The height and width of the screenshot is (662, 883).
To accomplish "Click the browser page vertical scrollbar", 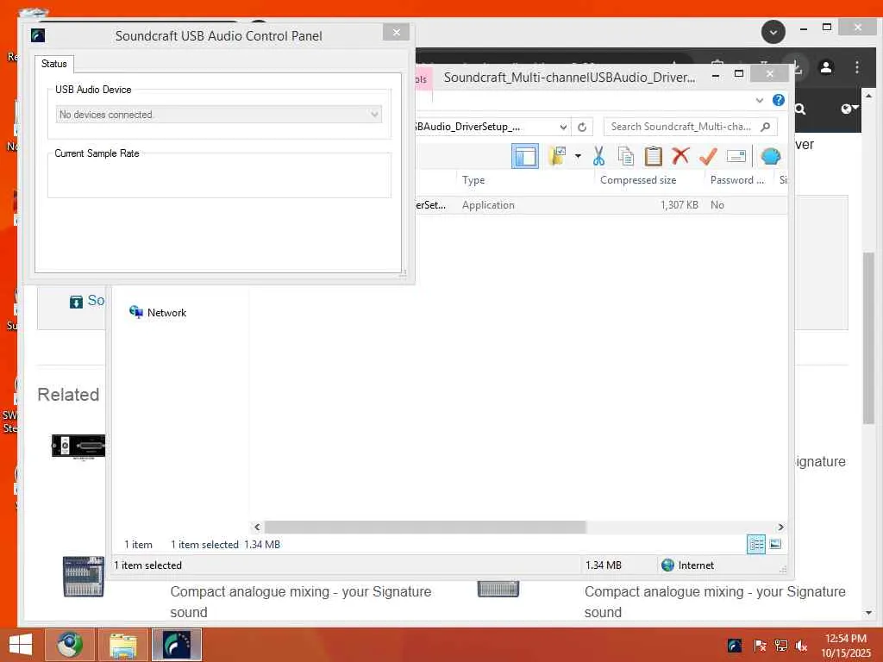I will coord(868,338).
